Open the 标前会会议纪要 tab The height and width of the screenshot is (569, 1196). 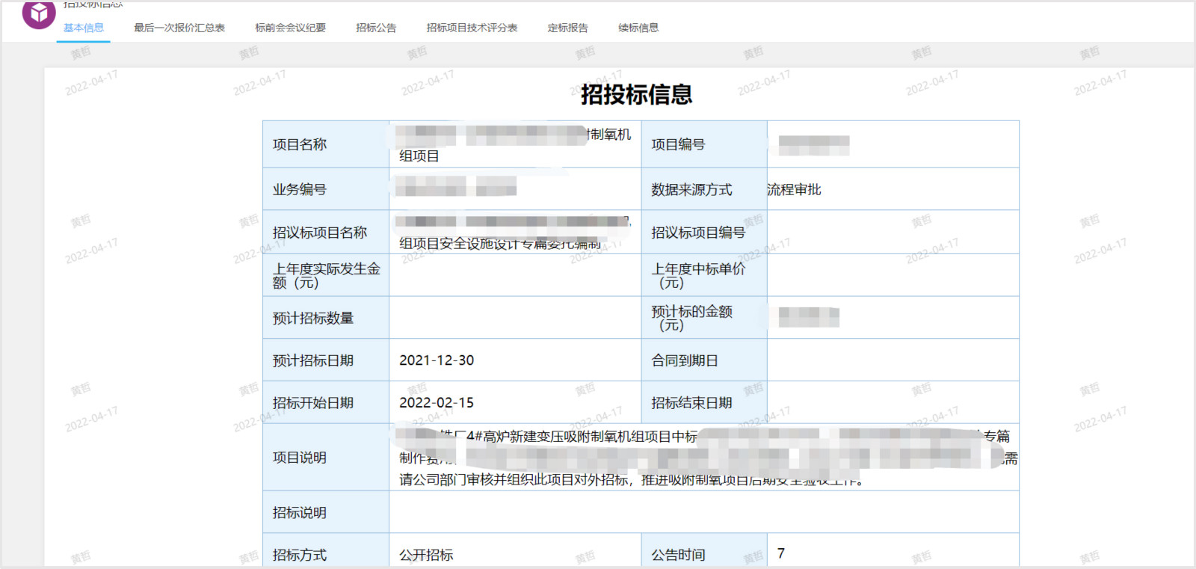coord(290,28)
